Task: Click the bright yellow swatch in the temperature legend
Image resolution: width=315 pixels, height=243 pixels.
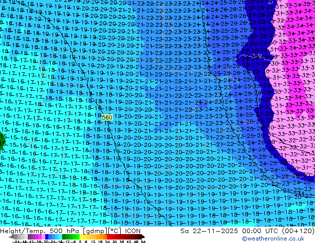Action: 81,237
